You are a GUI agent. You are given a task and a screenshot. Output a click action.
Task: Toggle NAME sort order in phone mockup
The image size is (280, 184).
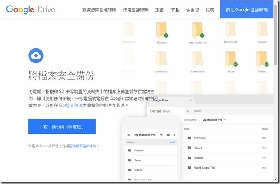click(x=170, y=142)
